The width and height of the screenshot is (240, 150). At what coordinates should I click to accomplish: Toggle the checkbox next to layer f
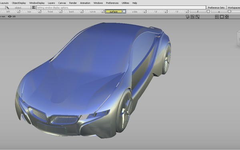coord(208,12)
